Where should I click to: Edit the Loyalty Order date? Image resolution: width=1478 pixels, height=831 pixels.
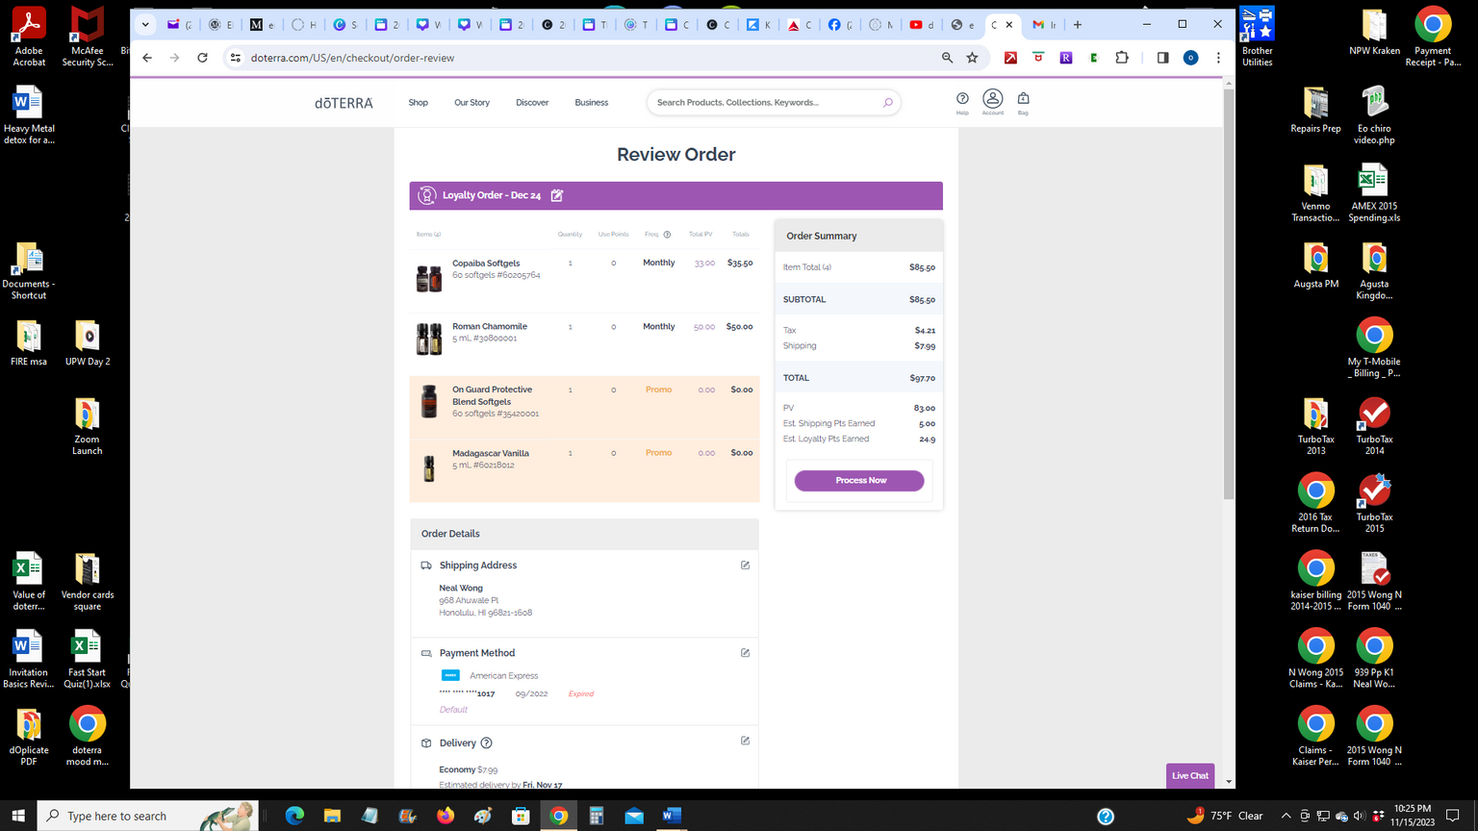tap(557, 195)
